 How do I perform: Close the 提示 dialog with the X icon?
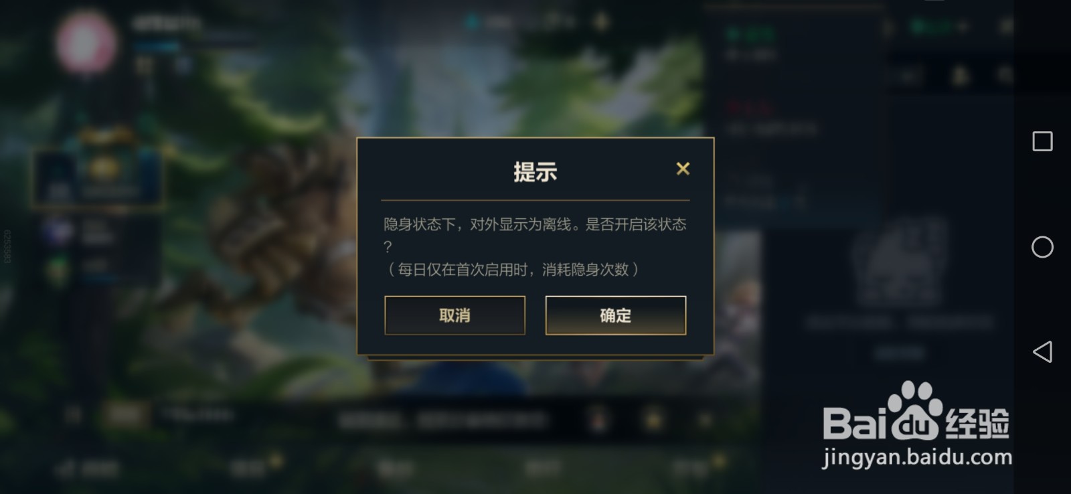pyautogui.click(x=683, y=169)
